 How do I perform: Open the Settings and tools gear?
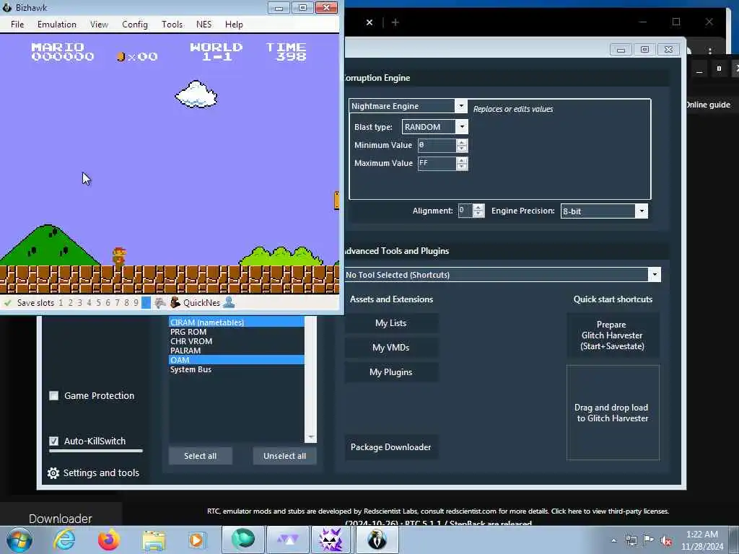53,473
